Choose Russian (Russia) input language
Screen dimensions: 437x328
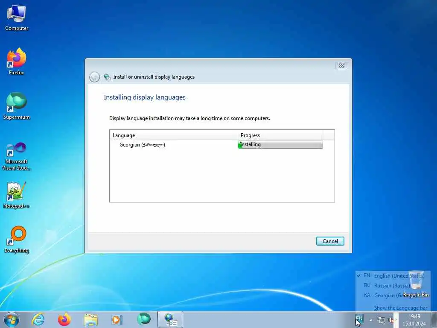pyautogui.click(x=393, y=285)
